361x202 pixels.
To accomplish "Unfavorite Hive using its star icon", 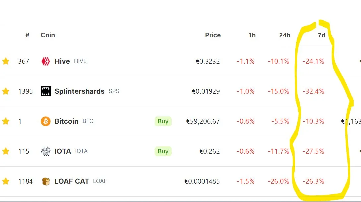I will tap(6, 61).
